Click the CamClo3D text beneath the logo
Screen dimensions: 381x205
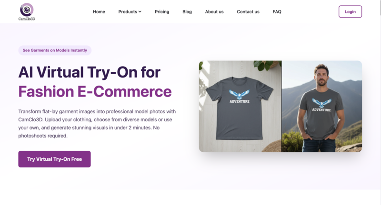[x=27, y=19]
